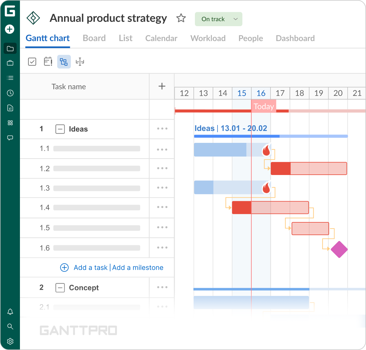
Task: Open the portfolio briefcase icon in sidebar
Action: pyautogui.click(x=10, y=63)
